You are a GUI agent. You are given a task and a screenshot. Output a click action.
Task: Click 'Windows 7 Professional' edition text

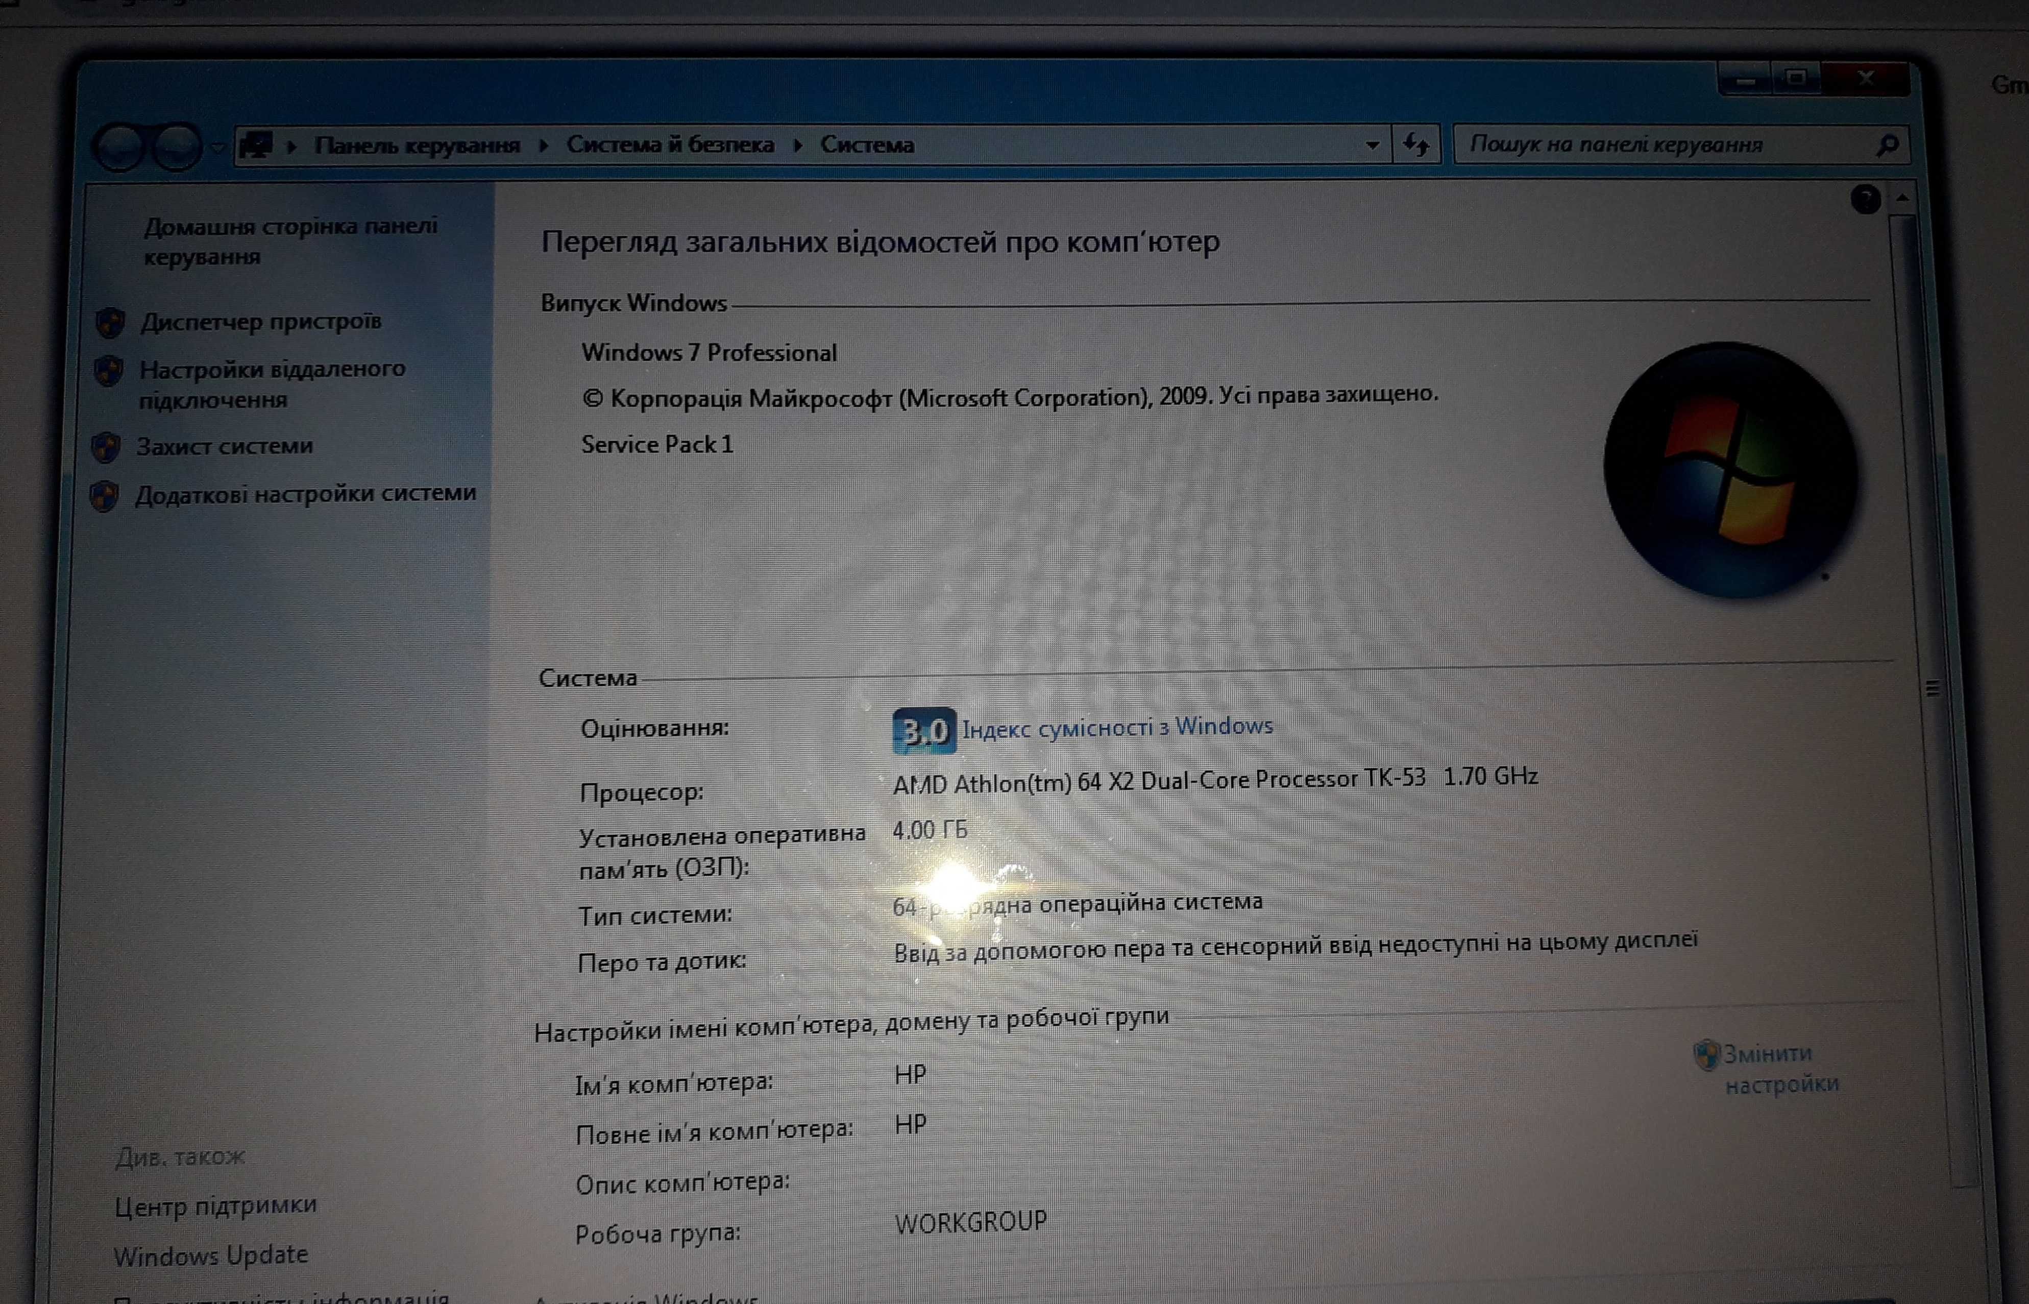coord(708,352)
